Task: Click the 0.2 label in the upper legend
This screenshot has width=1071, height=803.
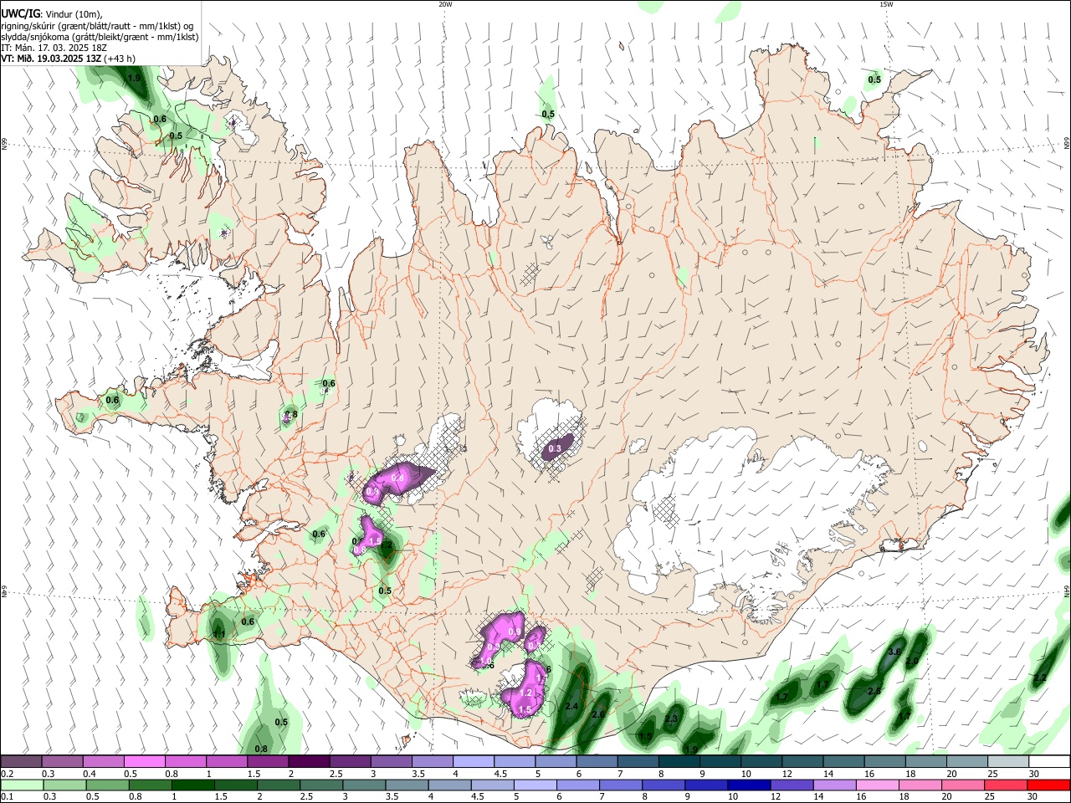Action: (x=7, y=774)
